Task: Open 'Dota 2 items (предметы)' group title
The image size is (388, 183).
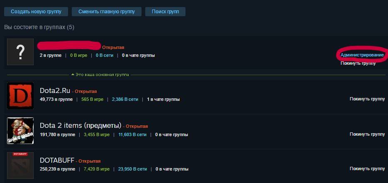Action: point(81,126)
